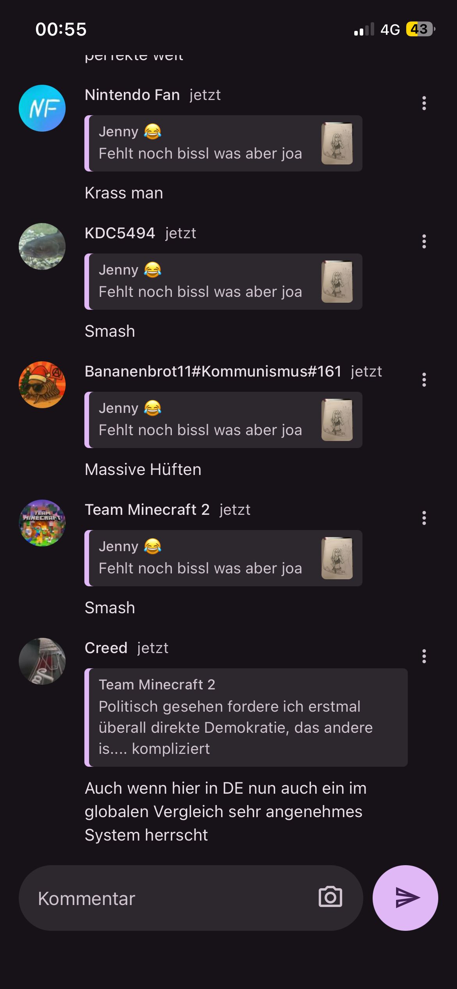
Task: Tap the Creed username link
Action: pyautogui.click(x=106, y=648)
